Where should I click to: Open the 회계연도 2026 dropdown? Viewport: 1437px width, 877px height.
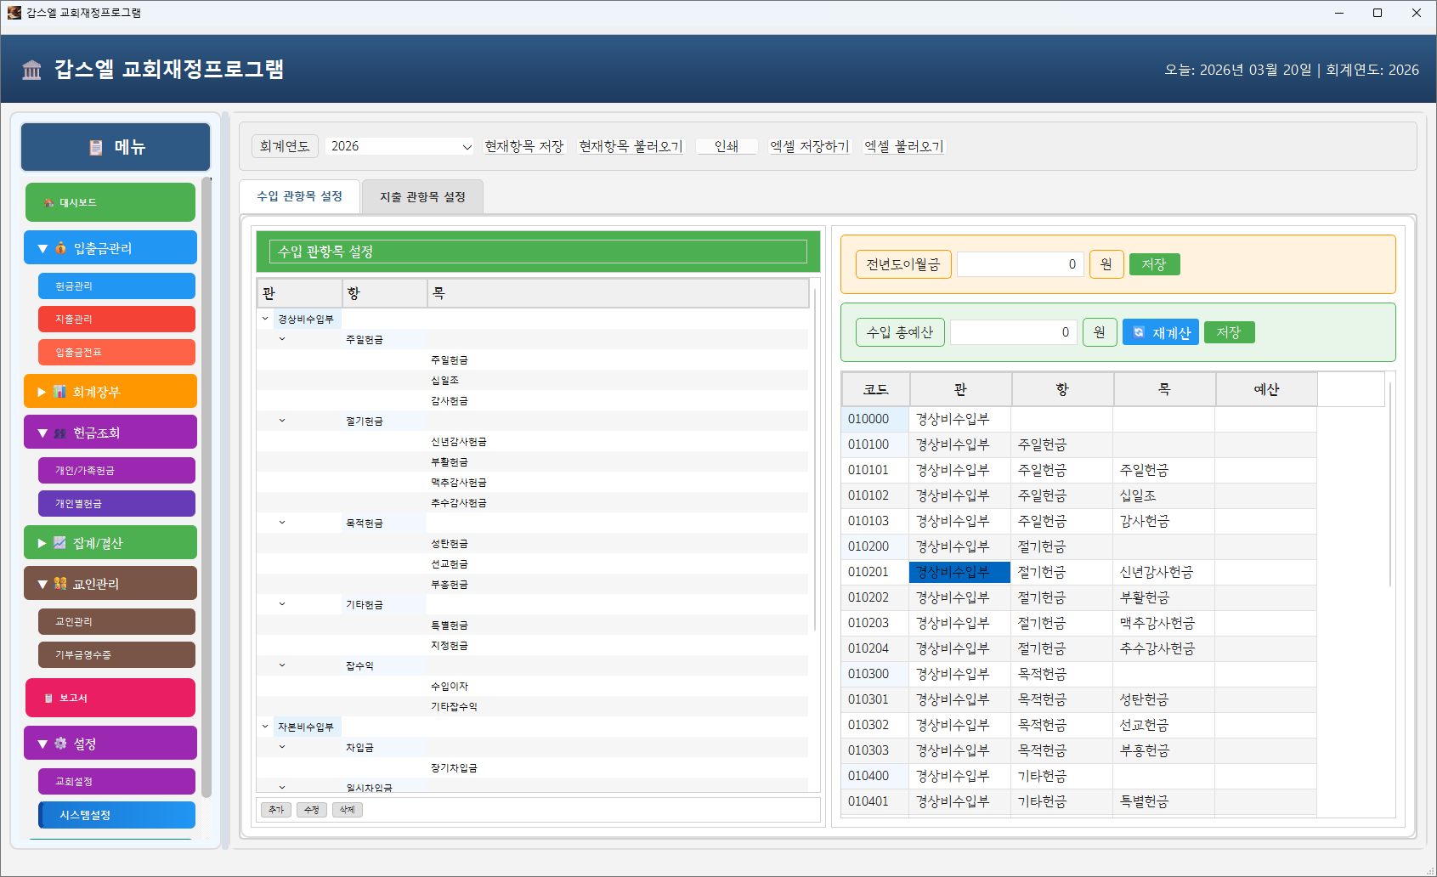coord(399,146)
